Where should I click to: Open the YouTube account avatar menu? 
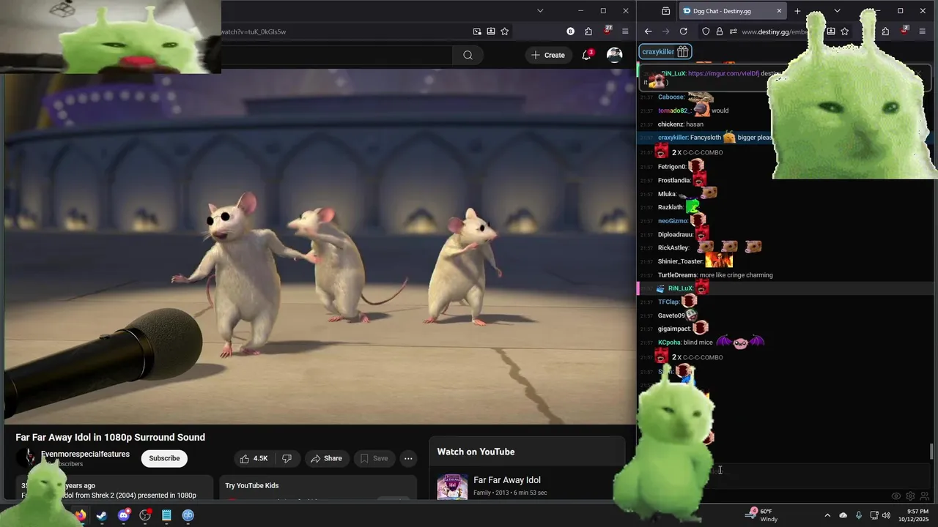pos(614,55)
